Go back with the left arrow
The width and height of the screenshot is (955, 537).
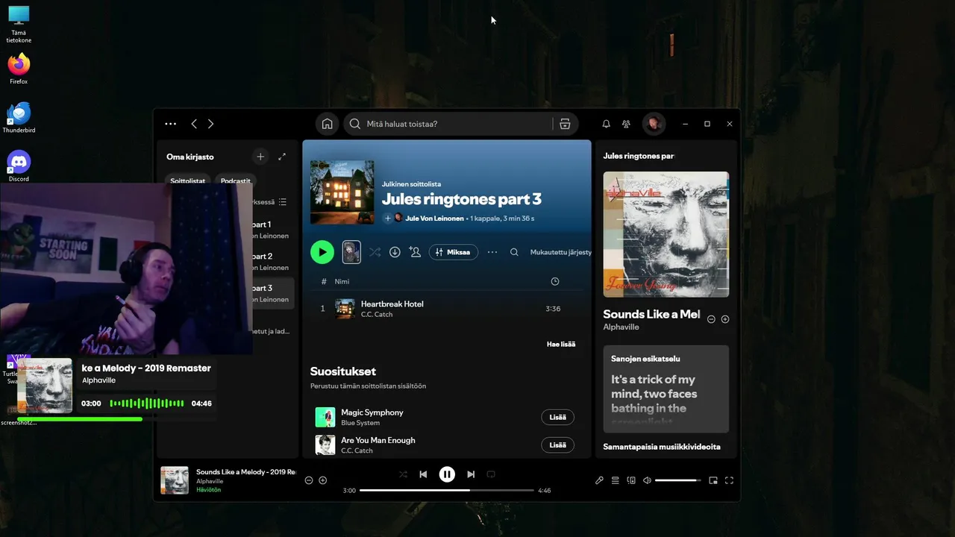194,124
